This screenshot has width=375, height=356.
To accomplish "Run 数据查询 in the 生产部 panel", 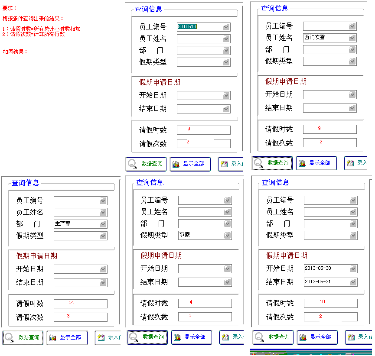I will (23, 338).
